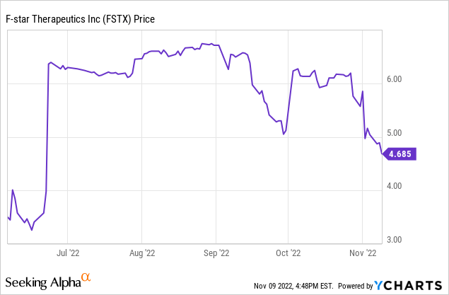Viewport: 449px width, 295px height.
Task: Click the price line's late-August peak
Action: tap(202, 44)
